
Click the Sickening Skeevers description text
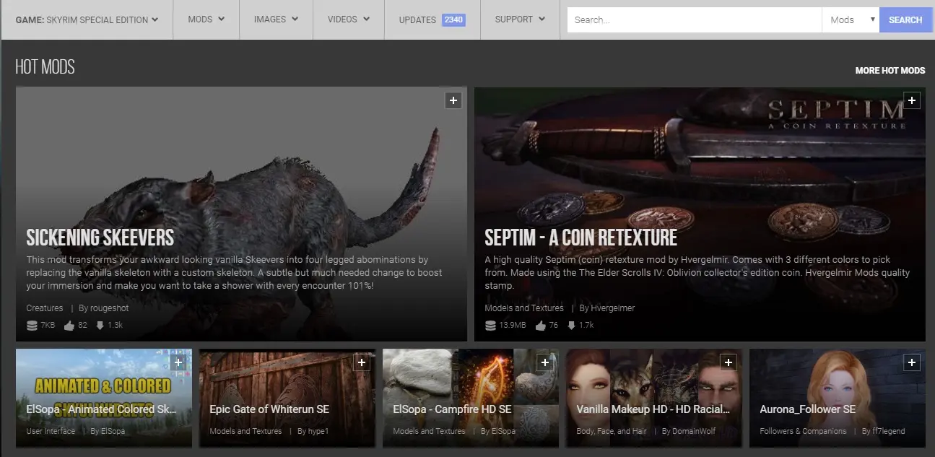(235, 273)
